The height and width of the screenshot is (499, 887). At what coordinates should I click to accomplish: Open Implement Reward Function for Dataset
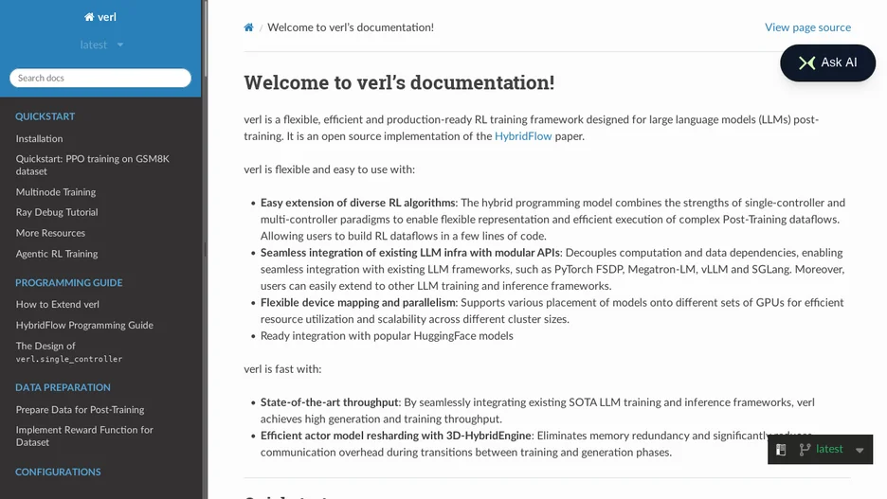(84, 436)
